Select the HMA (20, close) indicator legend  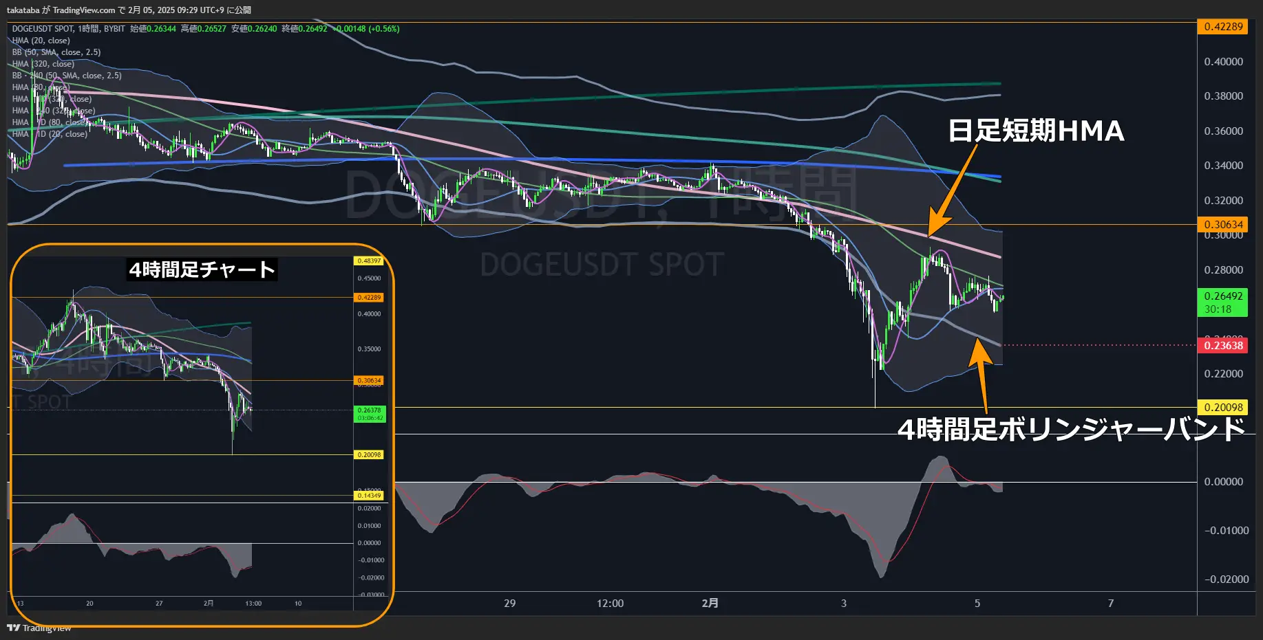point(41,41)
